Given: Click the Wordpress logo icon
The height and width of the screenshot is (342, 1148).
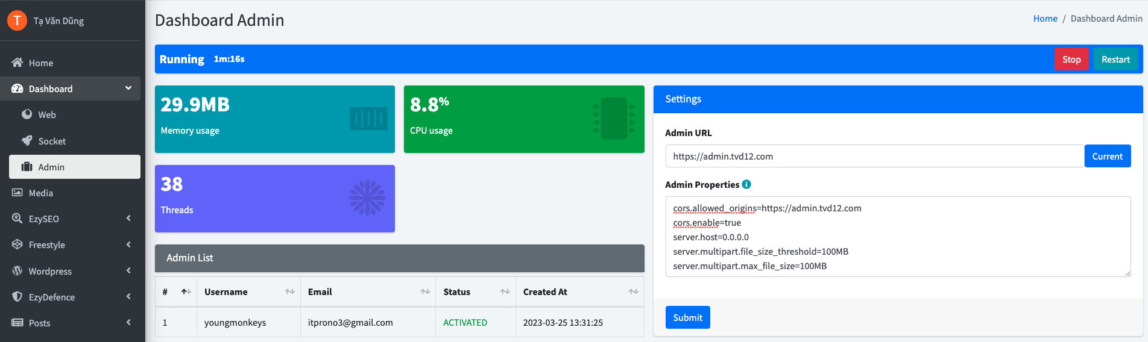Looking at the screenshot, I should tap(17, 271).
